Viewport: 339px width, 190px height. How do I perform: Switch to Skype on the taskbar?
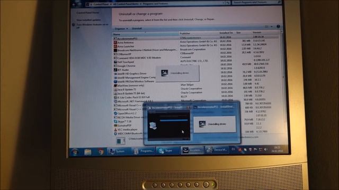[167, 150]
